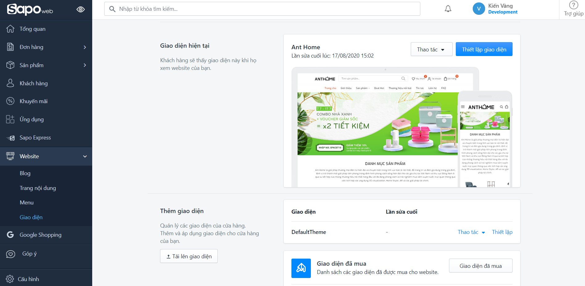Click Thiết lập giao diện button
Viewport: 585px width, 286px height.
pos(484,49)
